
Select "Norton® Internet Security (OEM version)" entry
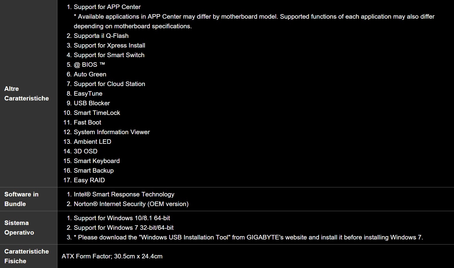(131, 204)
